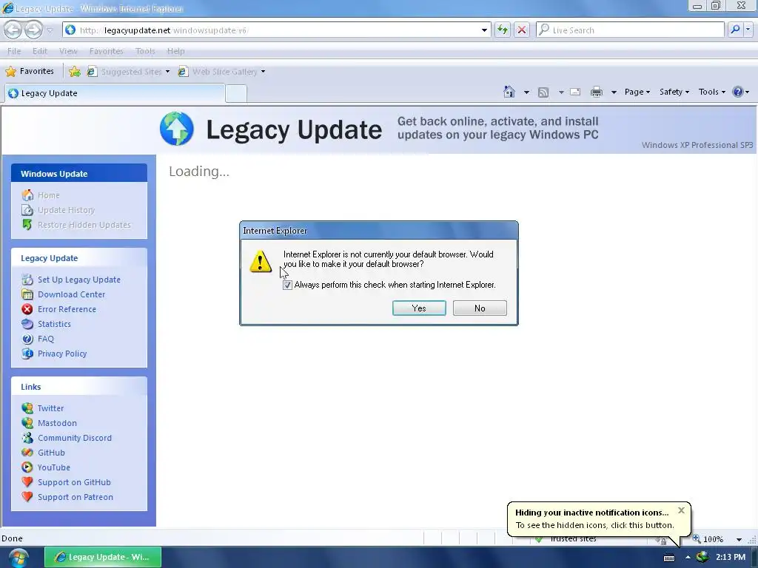Click Restore Hidden Updates link
758x568 pixels.
pyautogui.click(x=84, y=225)
